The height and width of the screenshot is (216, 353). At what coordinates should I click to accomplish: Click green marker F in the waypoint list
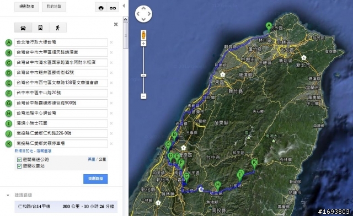[x=9, y=93]
